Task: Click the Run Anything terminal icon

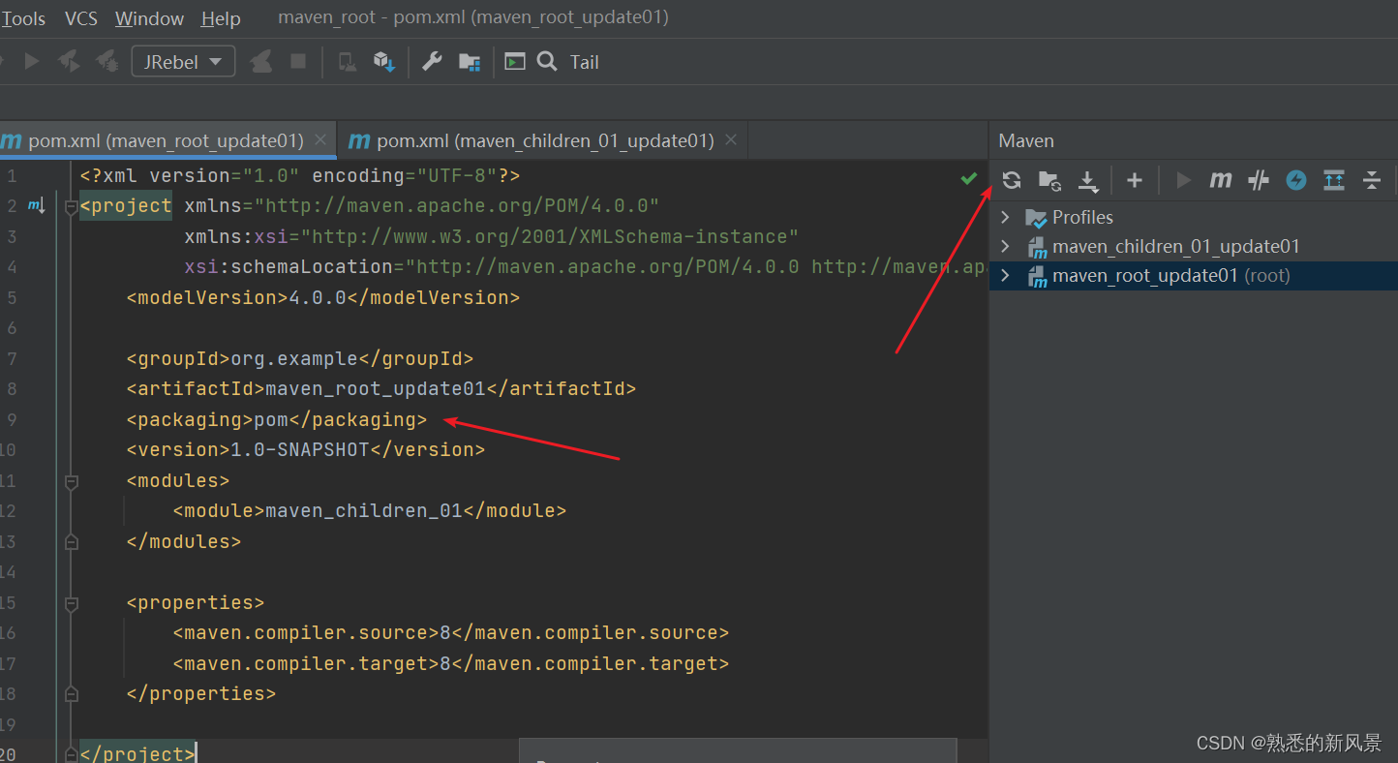Action: click(x=515, y=62)
